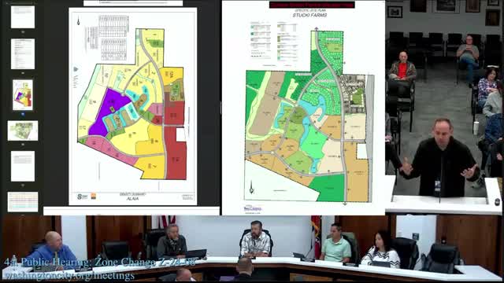Click the ALAIA title below density map
This screenshot has width=504, height=283.
(132, 199)
